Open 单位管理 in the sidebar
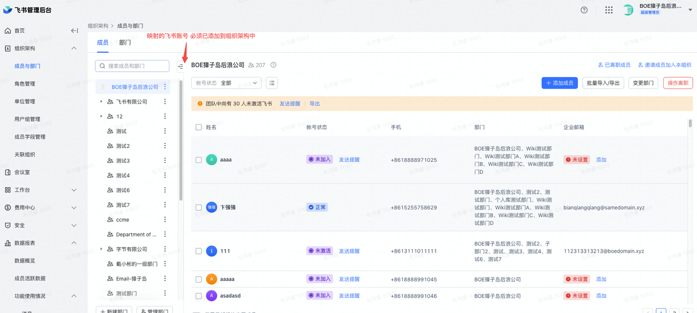Viewport: 697px width, 313px height. click(x=25, y=101)
